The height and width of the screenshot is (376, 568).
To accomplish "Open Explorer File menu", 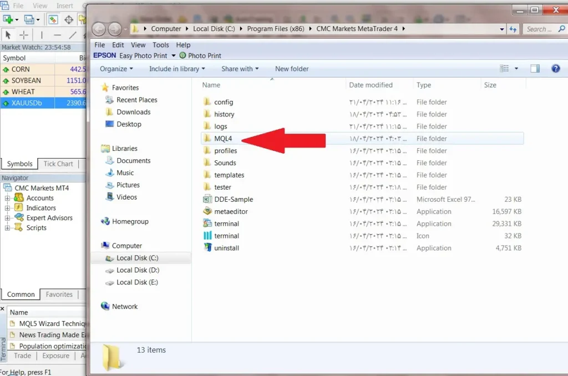I will pos(100,45).
